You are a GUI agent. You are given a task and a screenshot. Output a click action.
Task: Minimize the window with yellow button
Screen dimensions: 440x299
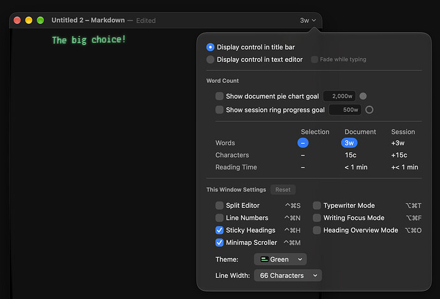(29, 20)
